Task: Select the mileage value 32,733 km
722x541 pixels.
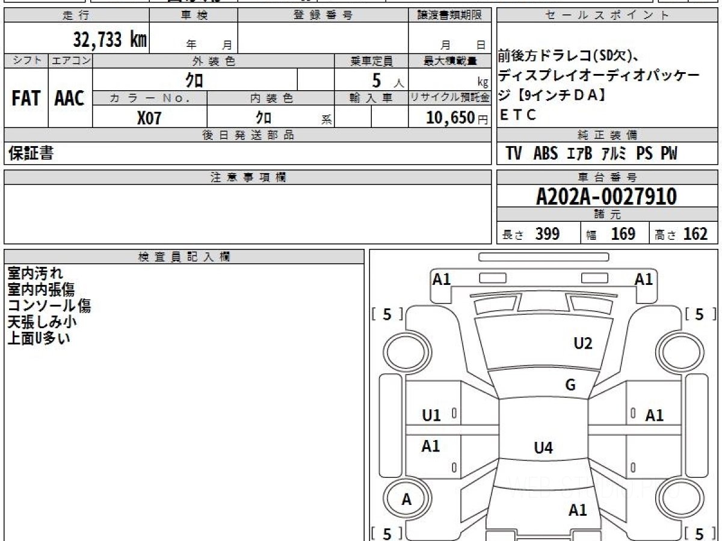Action: [x=110, y=40]
